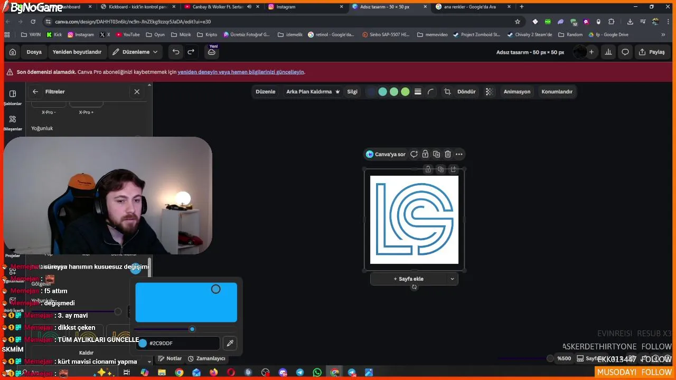Click Canva'ya sor assistant button
The width and height of the screenshot is (676, 380).
(386, 154)
